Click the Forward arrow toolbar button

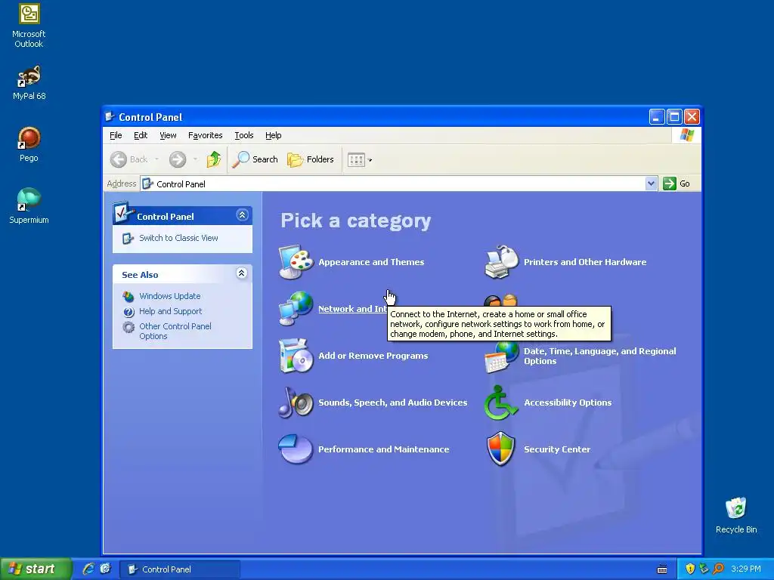pos(178,159)
